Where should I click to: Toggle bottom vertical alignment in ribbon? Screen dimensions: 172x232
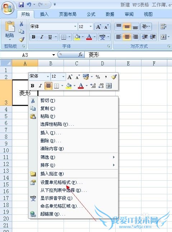[x=135, y=27]
